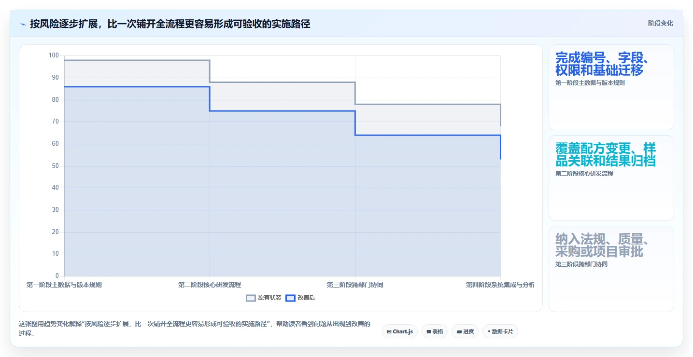
Task: Click the 表格 chip icon
Action: coord(429,332)
